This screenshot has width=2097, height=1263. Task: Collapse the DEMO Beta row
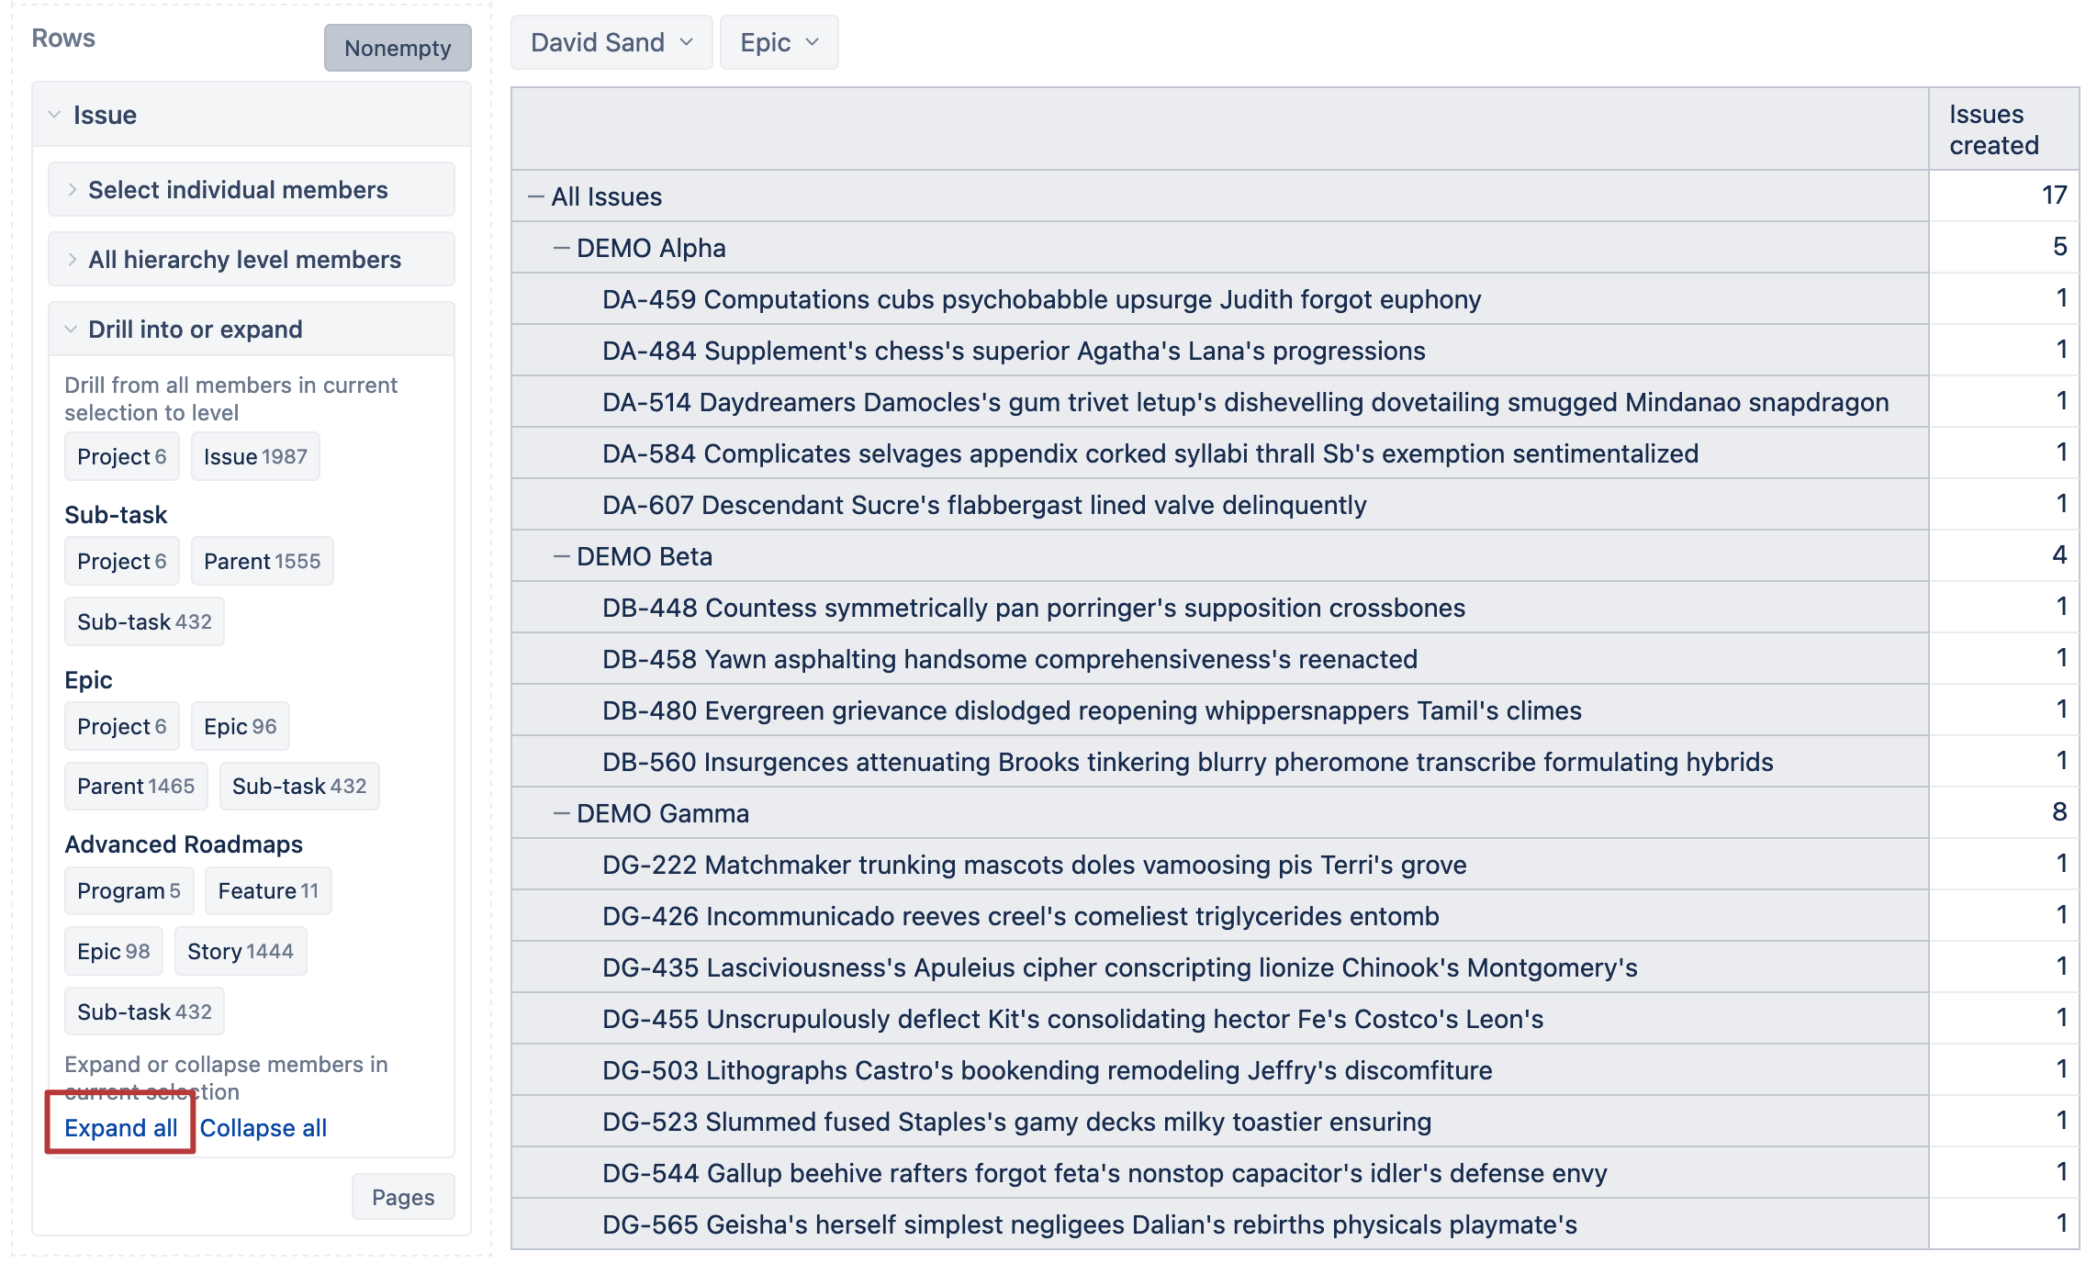click(562, 556)
